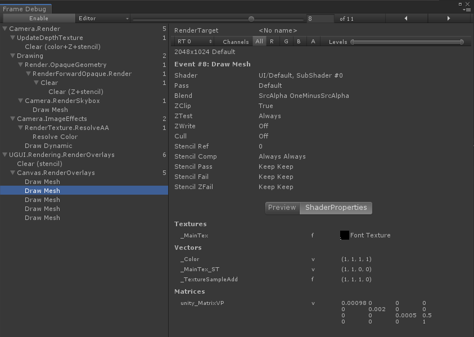The image size is (474, 337).
Task: Click the Levels range slider
Action: point(407,42)
